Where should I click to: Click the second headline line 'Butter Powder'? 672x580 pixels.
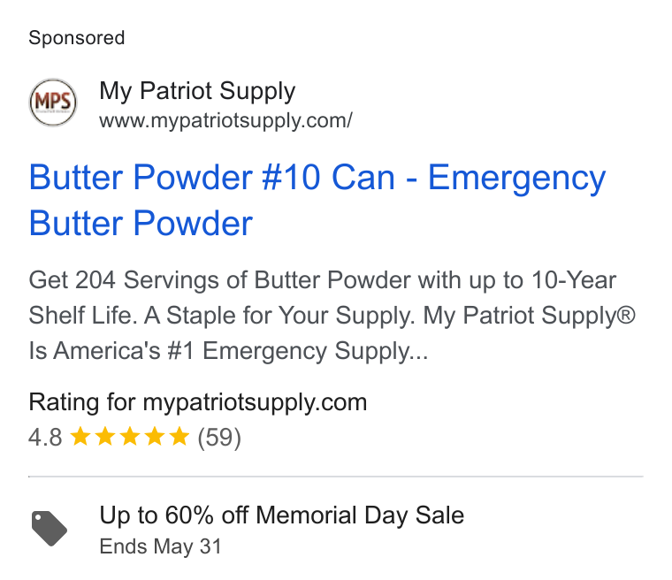click(x=141, y=224)
